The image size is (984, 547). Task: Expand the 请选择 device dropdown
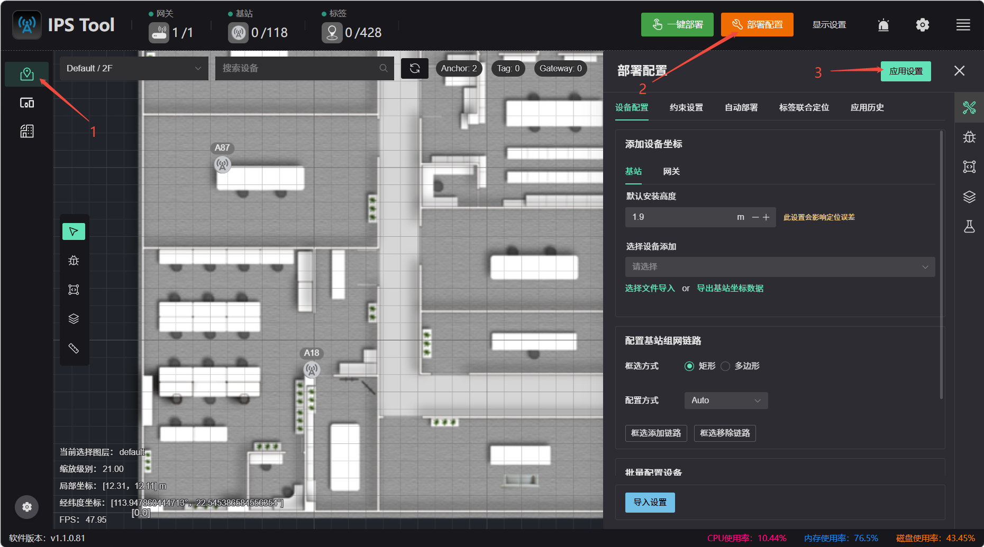(780, 267)
